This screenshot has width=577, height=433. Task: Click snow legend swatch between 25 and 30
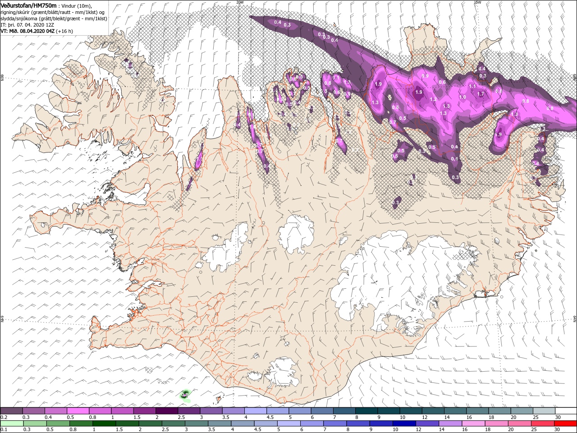pos(544,410)
